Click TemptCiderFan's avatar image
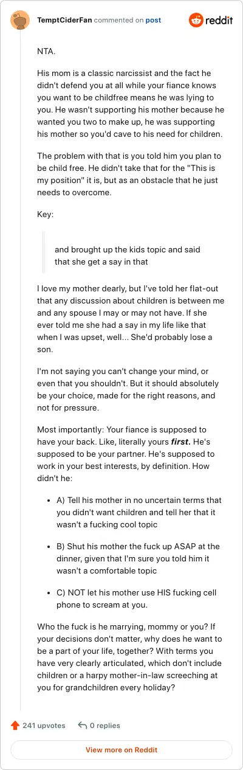Screen dimensions: 243x770 tap(20, 20)
